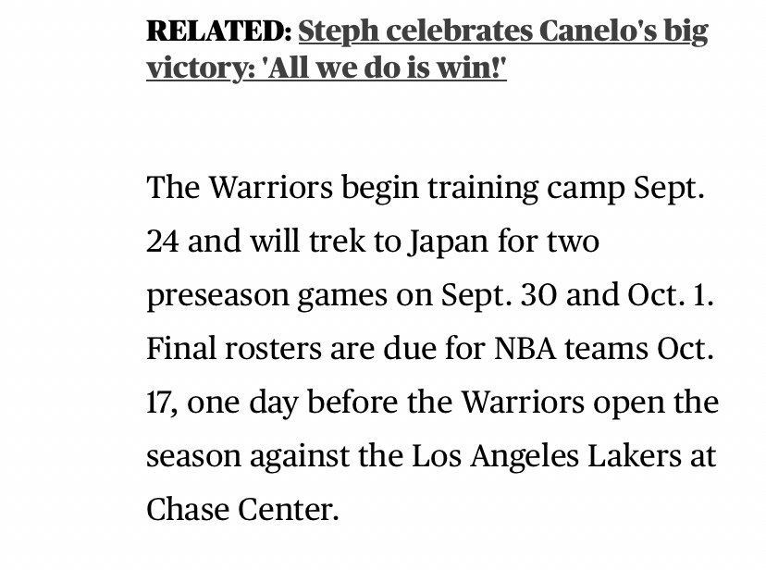Click the opening words The Warriors
The width and height of the screenshot is (766, 570).
pyautogui.click(x=240, y=188)
